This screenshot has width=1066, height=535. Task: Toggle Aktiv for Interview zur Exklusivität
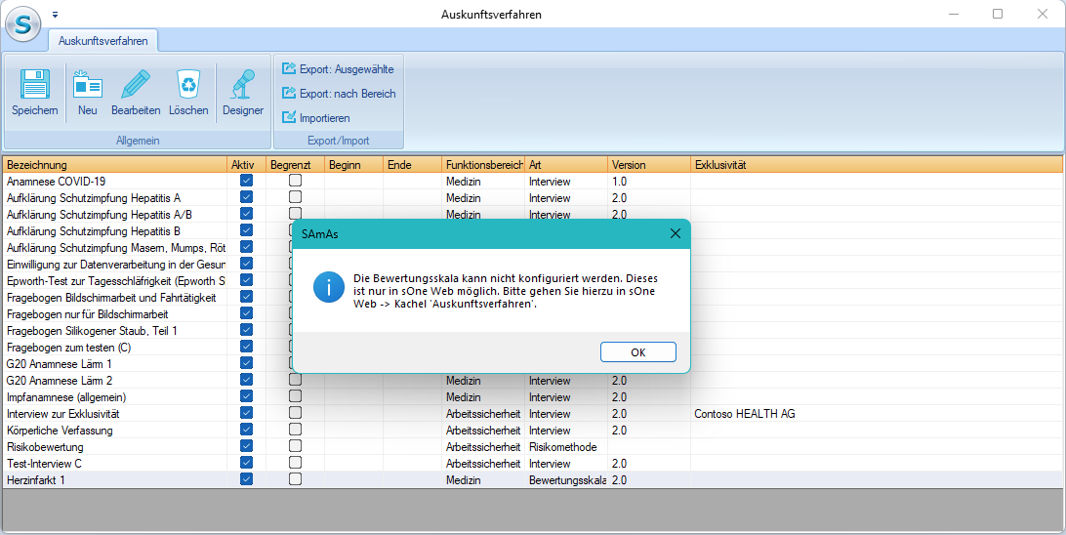246,413
